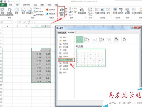Image resolution: width=142 pixels, height=107 pixels.
Task: Switch to the Formulas tab
Action: tap(35, 5)
